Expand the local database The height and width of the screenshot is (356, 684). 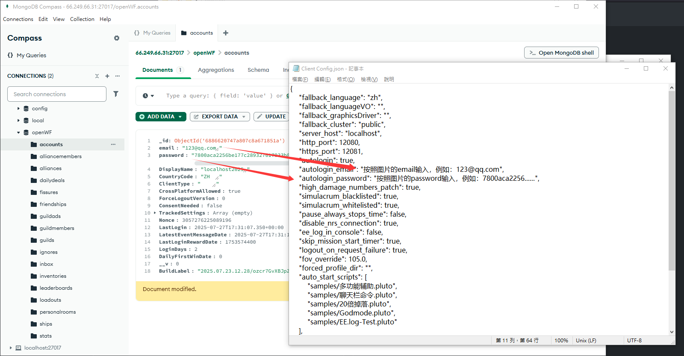point(18,121)
